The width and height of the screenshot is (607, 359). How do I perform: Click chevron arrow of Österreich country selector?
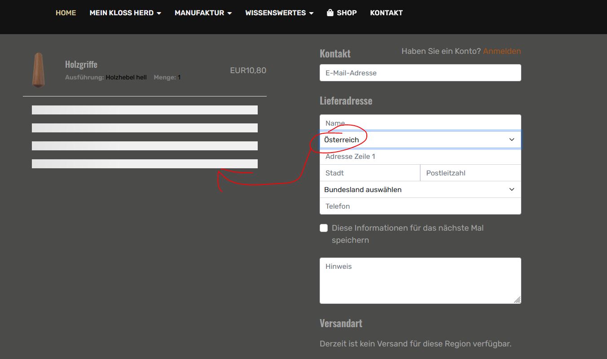511,140
